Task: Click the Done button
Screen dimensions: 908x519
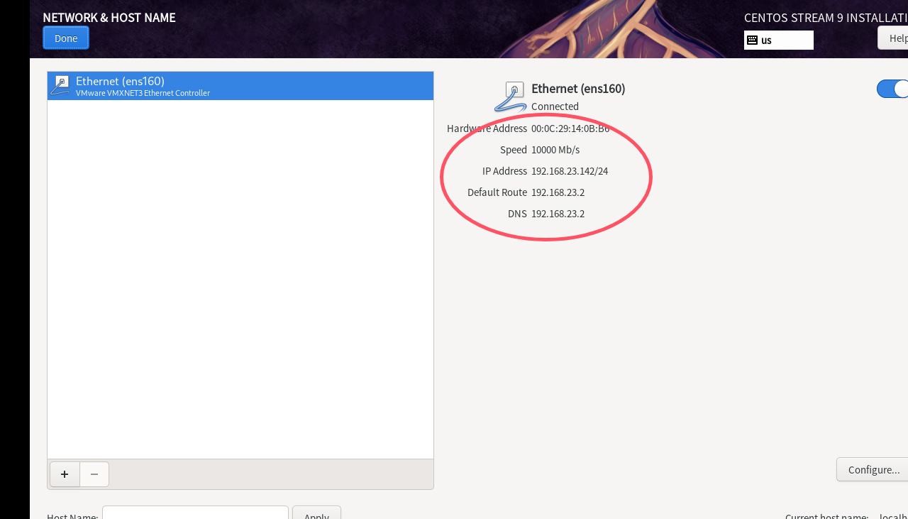Action: (x=66, y=38)
